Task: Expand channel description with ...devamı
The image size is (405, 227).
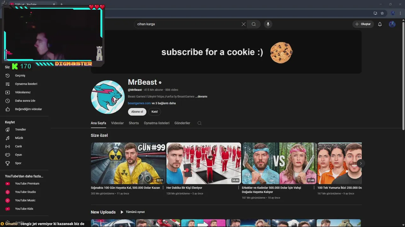Action: pos(201,96)
